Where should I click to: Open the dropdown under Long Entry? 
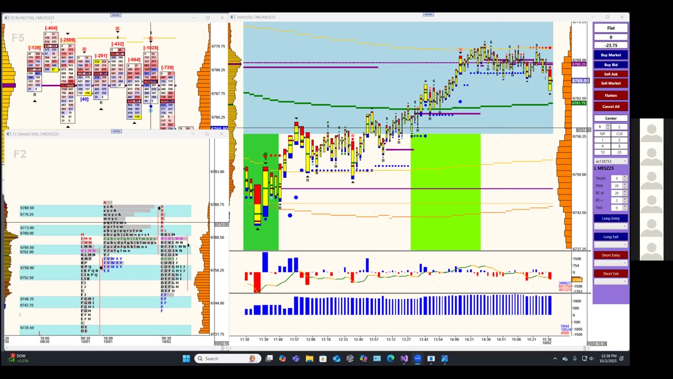(610, 226)
